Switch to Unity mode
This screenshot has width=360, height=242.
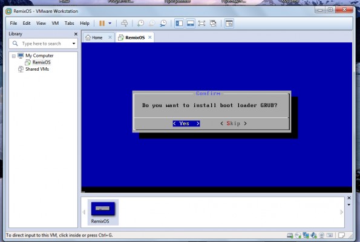[213, 23]
